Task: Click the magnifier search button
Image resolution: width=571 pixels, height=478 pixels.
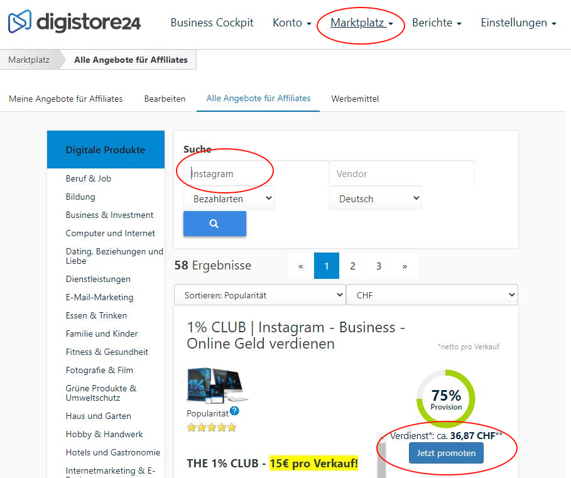Action: (214, 224)
